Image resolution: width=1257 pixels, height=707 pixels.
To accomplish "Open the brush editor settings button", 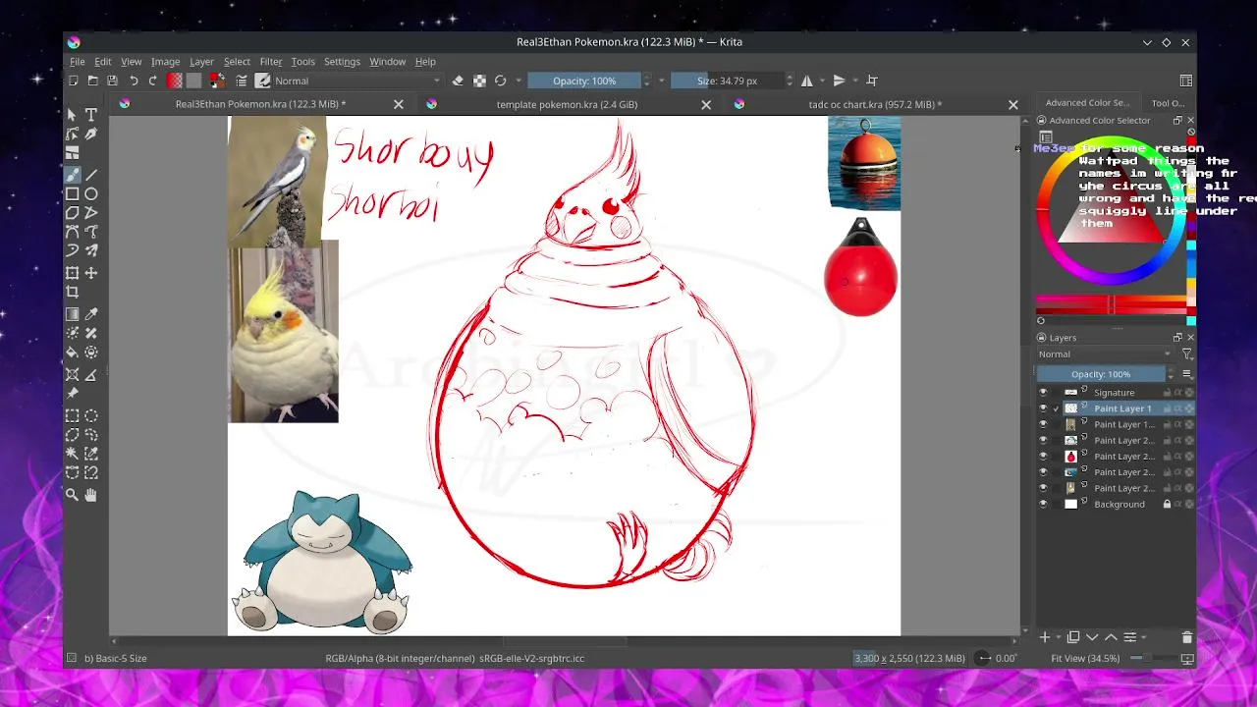I will pos(242,81).
